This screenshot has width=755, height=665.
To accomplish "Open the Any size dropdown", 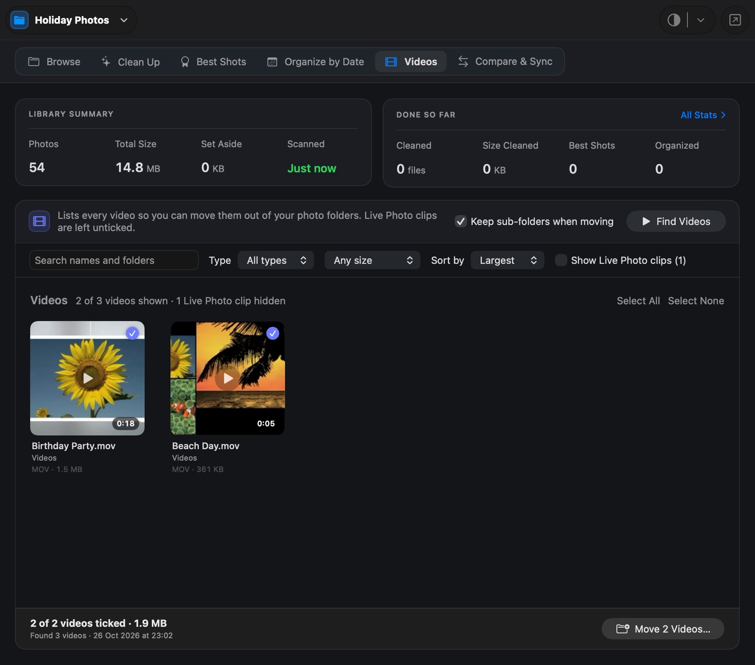I will coord(372,260).
